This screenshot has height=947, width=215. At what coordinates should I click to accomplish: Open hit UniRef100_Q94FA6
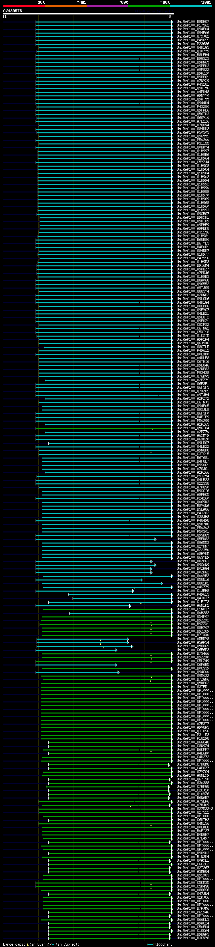click(x=192, y=33)
